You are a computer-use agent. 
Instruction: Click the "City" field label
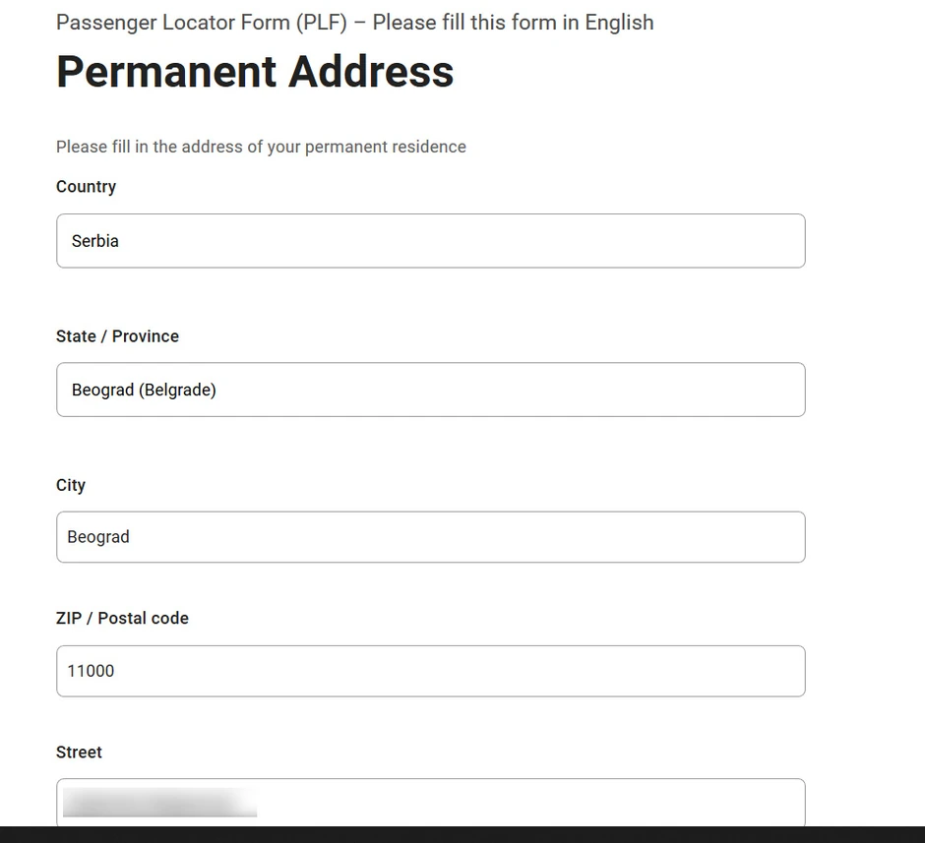coord(71,485)
